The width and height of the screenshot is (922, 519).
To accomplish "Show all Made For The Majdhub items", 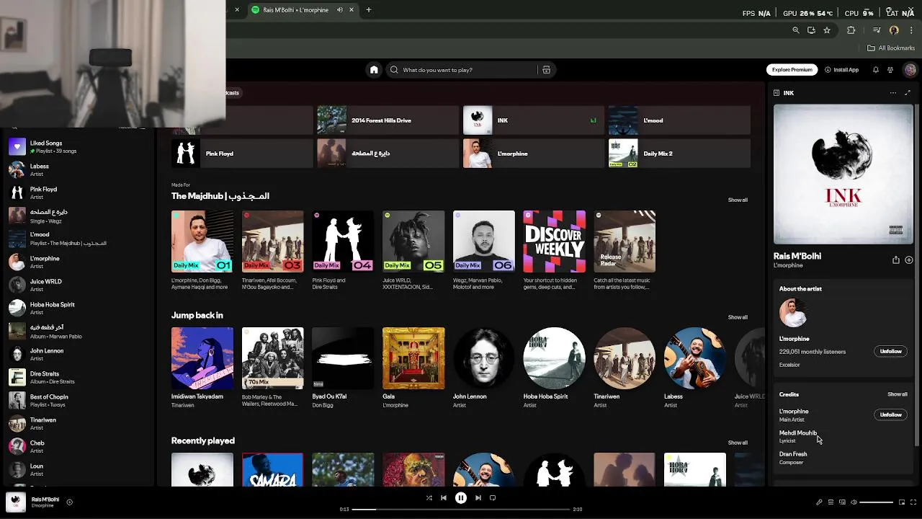I will [x=738, y=200].
